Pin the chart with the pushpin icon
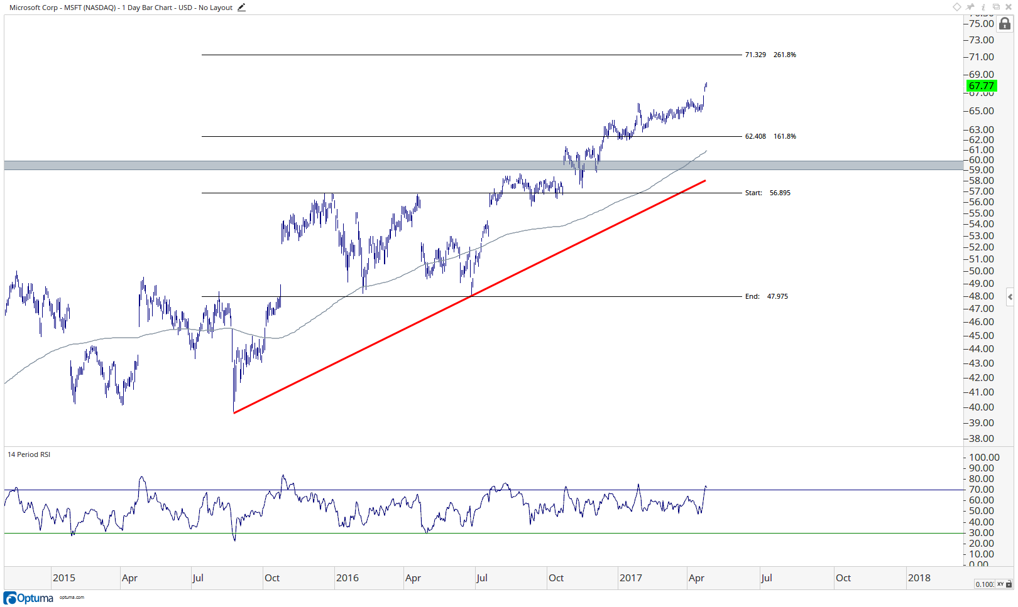1018x607 pixels. point(970,7)
